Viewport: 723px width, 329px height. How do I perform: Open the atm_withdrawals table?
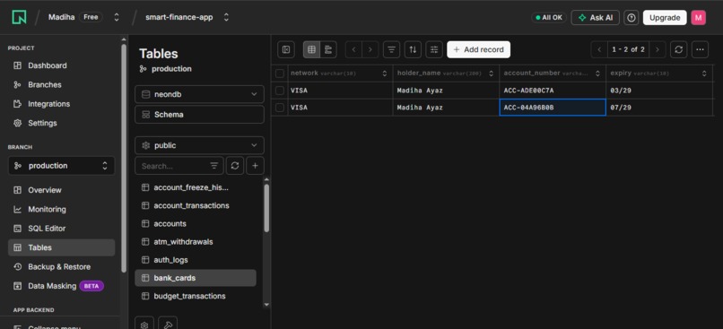point(196,242)
